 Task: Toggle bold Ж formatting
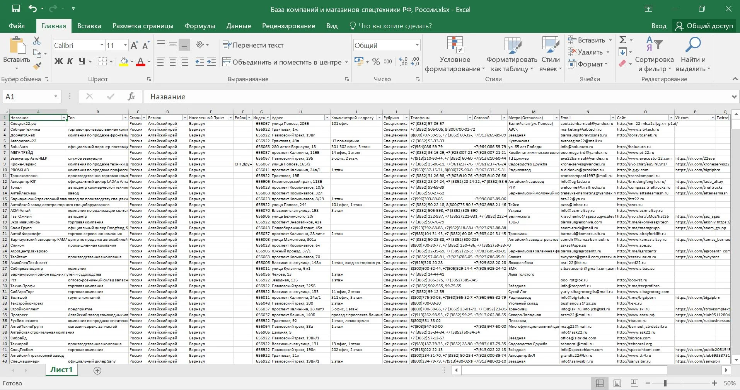pyautogui.click(x=58, y=61)
